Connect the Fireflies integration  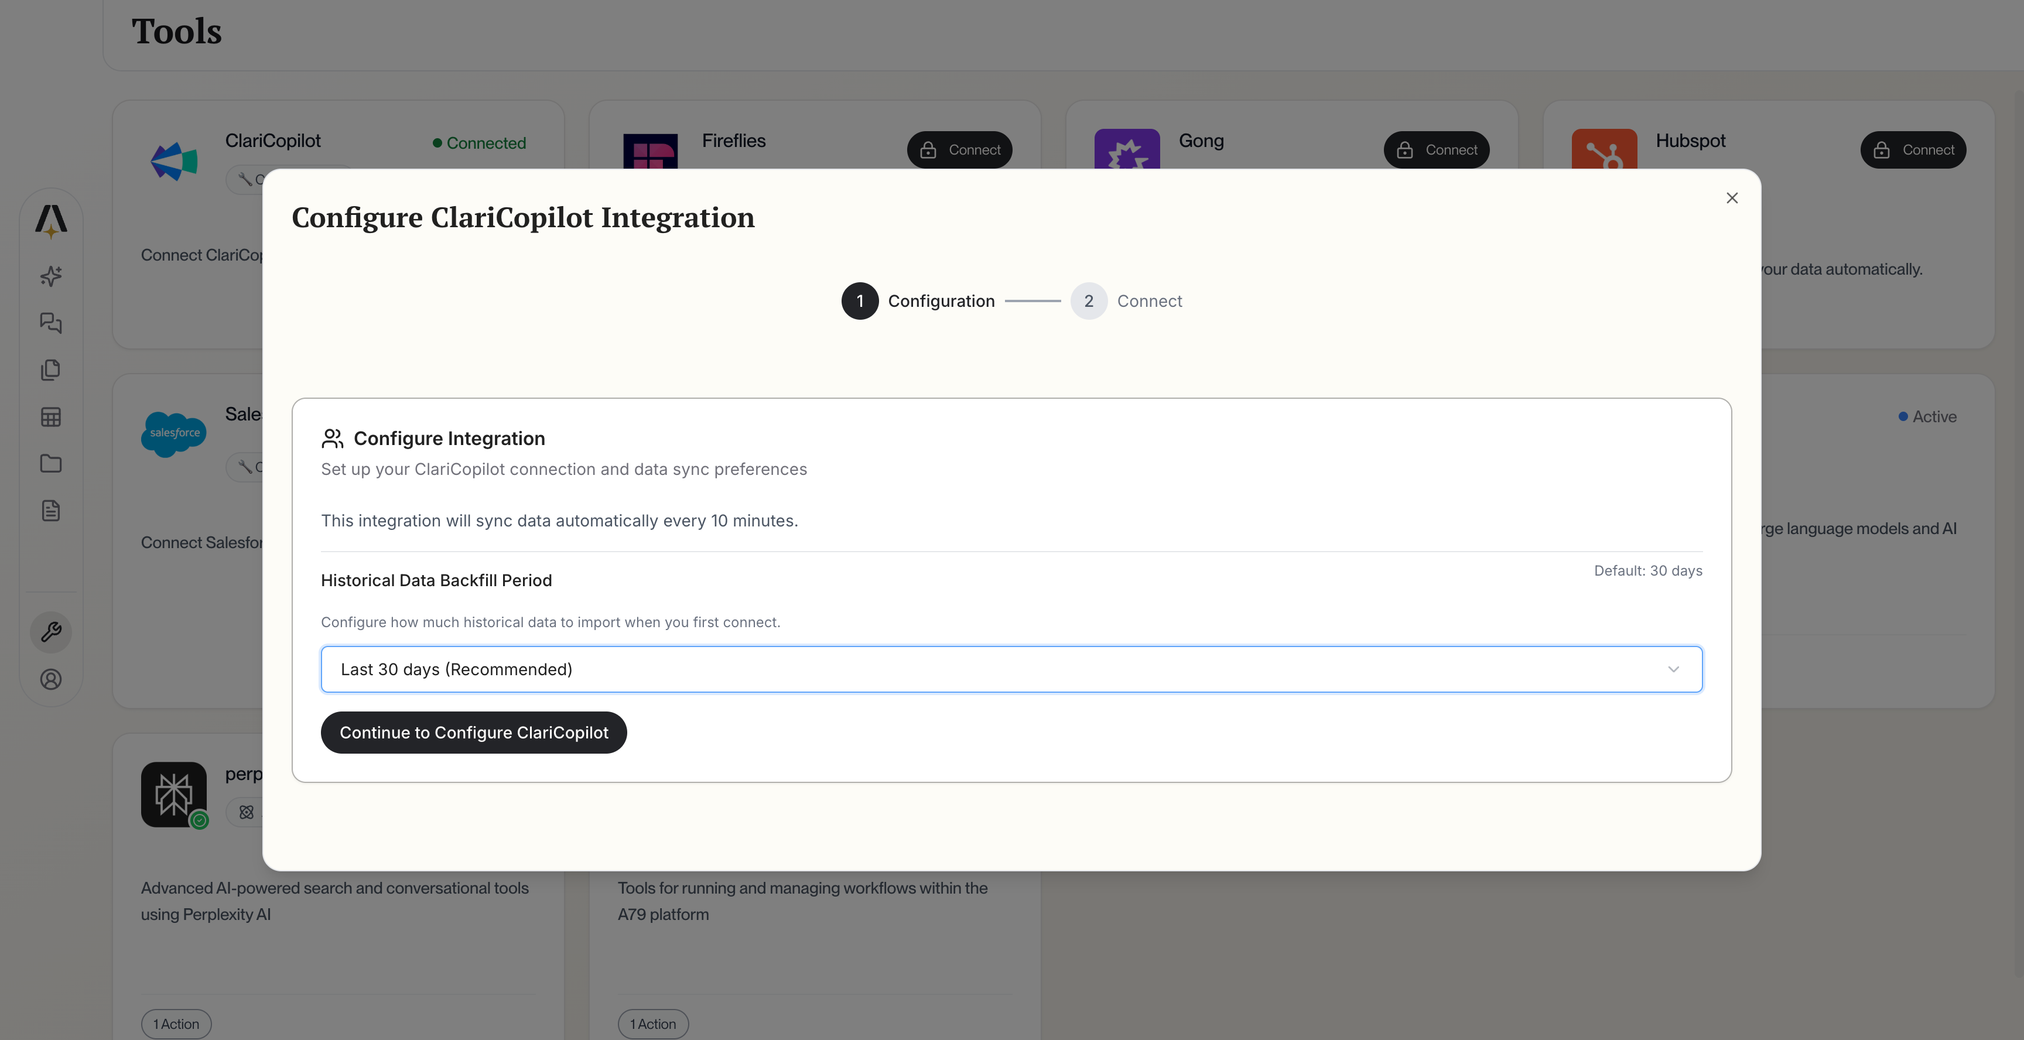coord(959,149)
